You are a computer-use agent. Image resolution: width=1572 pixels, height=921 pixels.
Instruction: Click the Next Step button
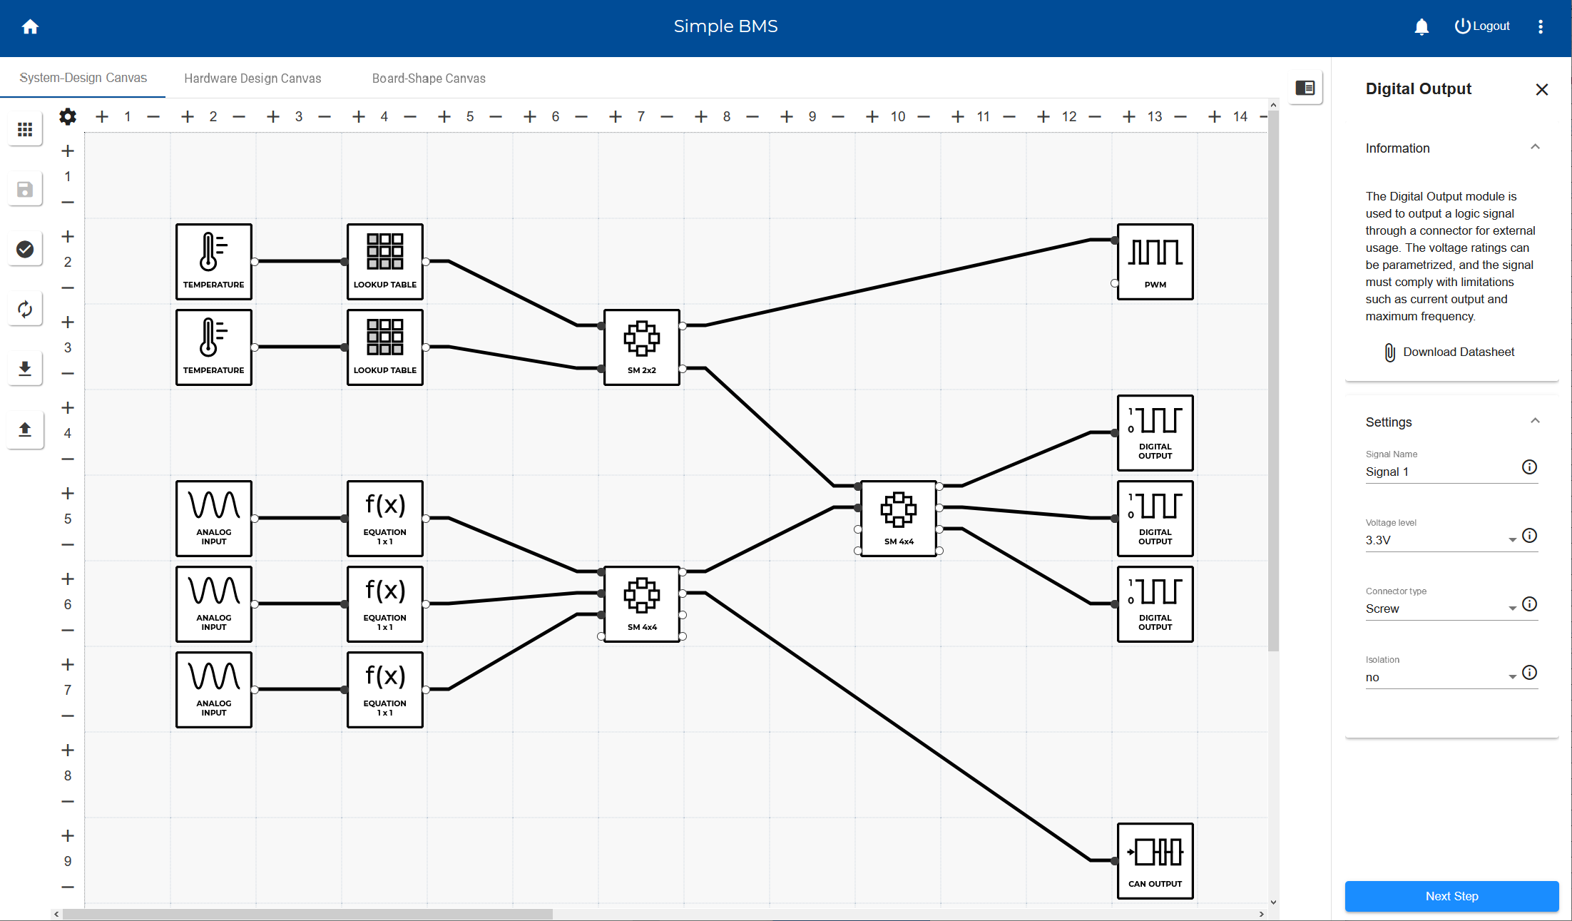[x=1451, y=896]
